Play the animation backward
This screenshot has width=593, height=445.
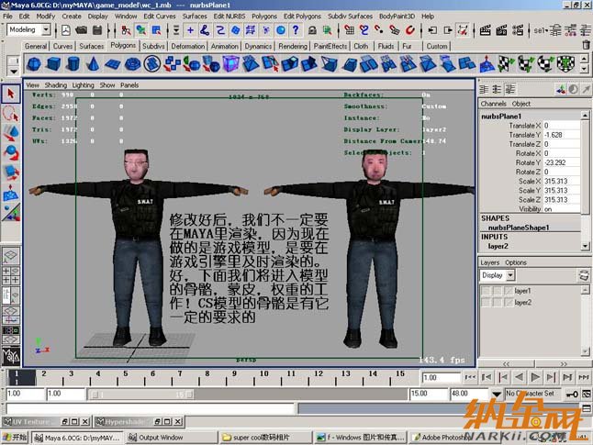click(519, 377)
